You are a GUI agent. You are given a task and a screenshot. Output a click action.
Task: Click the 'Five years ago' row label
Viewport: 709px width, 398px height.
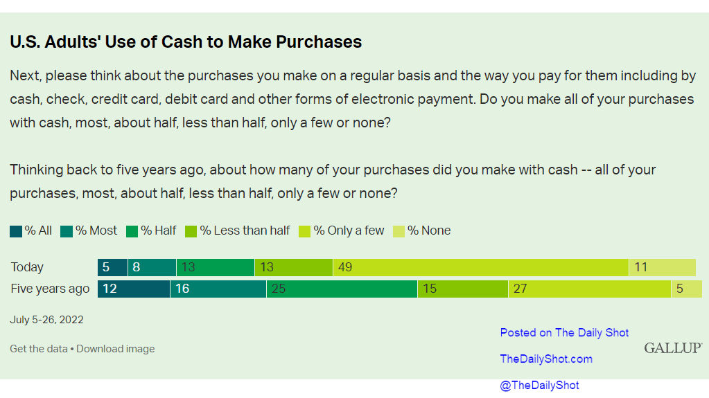pos(50,289)
